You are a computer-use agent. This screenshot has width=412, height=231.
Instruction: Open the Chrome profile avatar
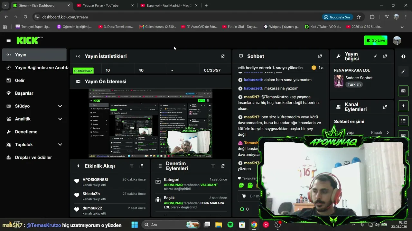point(396,17)
